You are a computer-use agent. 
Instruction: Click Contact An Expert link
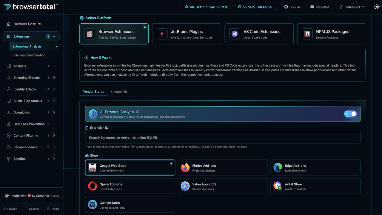click(256, 7)
